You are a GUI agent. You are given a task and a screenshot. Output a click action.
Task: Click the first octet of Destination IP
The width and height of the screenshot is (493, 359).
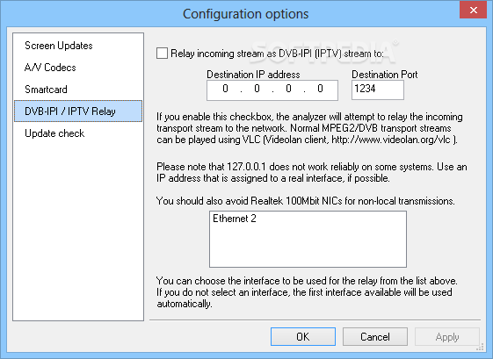(x=225, y=89)
